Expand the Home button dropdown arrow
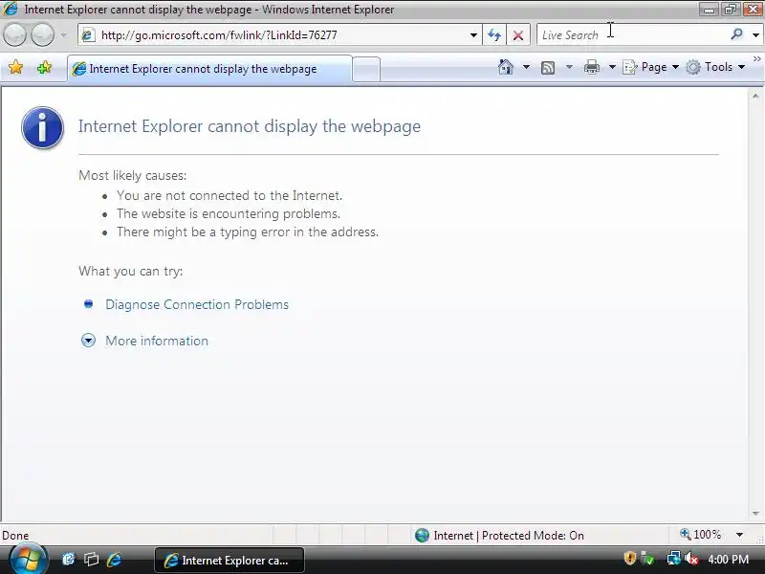This screenshot has height=574, width=765. click(527, 67)
